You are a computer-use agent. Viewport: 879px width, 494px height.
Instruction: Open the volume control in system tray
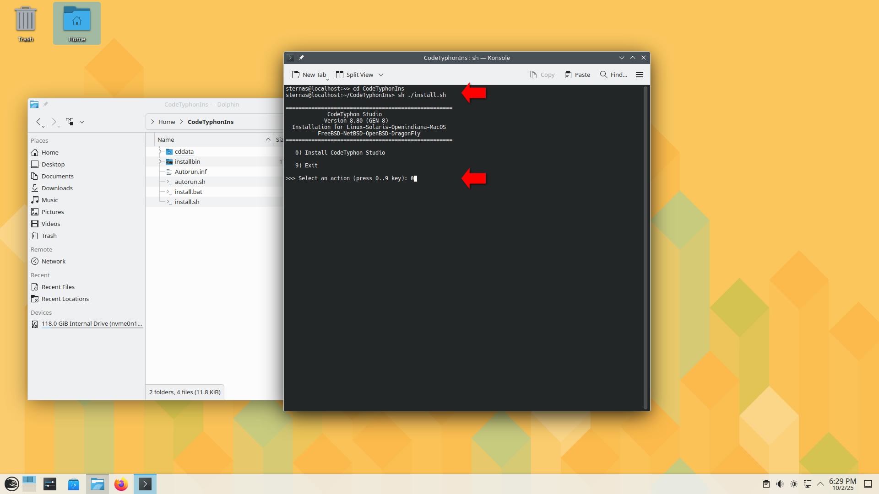[780, 484]
